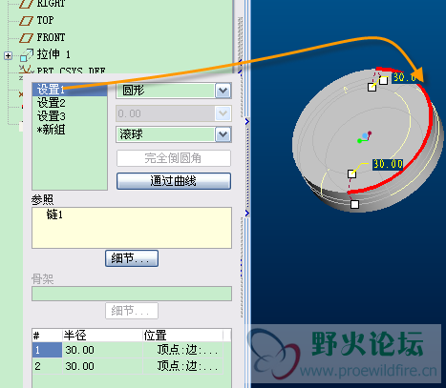
Task: Click radius value 30.00 in row 2
Action: coord(79,366)
